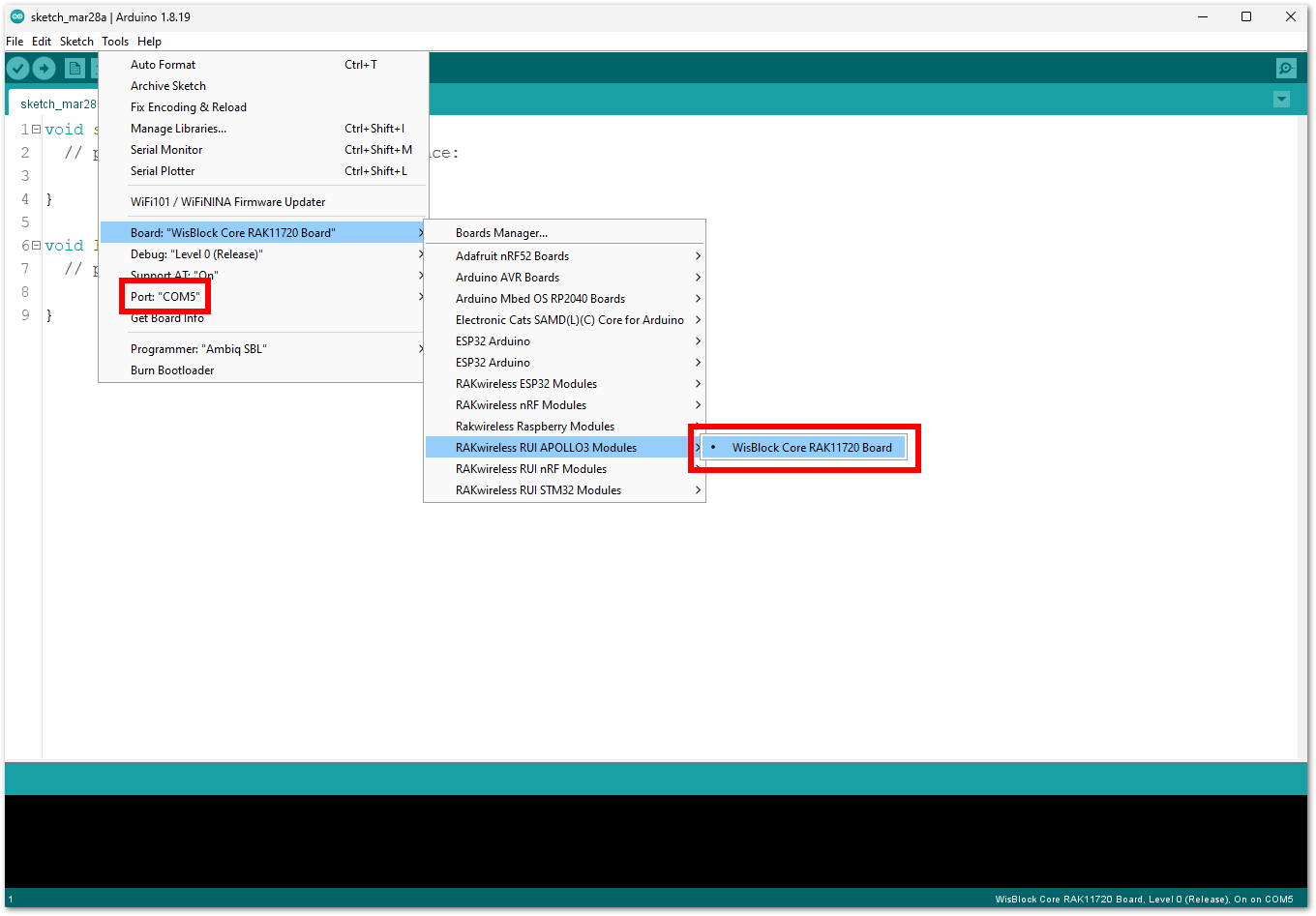Click the Arduino logo in title bar
This screenshot has height=916, width=1316.
[17, 16]
